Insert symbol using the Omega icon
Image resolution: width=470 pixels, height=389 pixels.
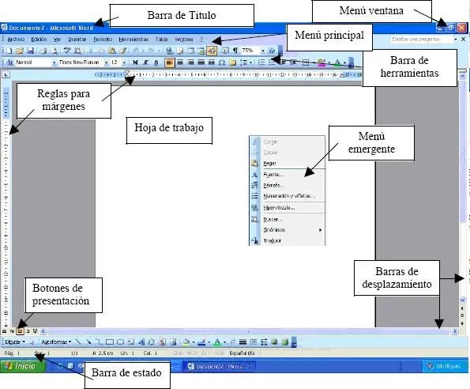(x=222, y=62)
